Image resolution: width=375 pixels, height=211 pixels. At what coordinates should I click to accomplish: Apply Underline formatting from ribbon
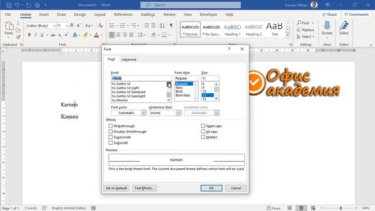pyautogui.click(x=42, y=35)
